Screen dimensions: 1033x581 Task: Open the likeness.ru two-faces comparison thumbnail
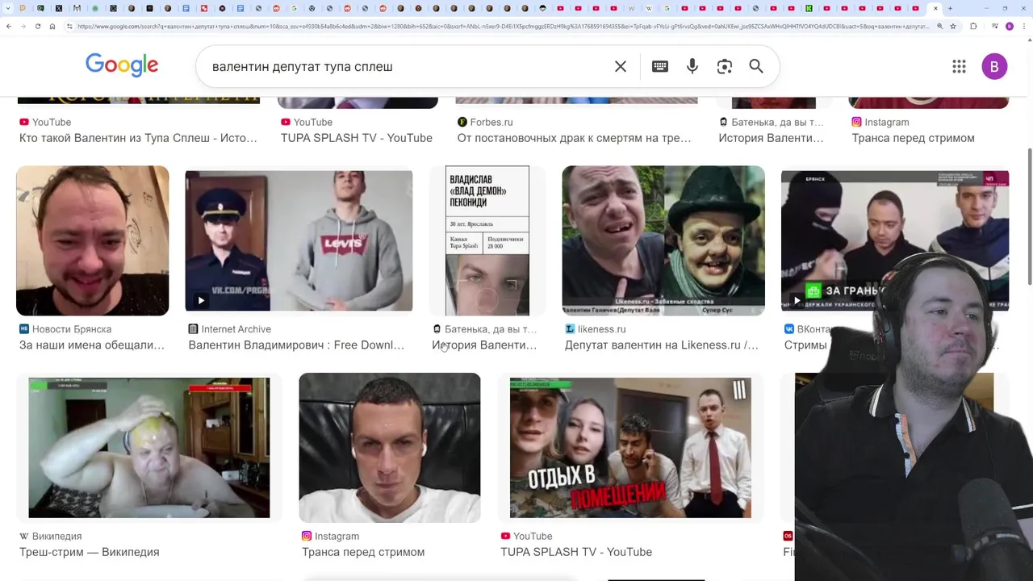click(663, 240)
